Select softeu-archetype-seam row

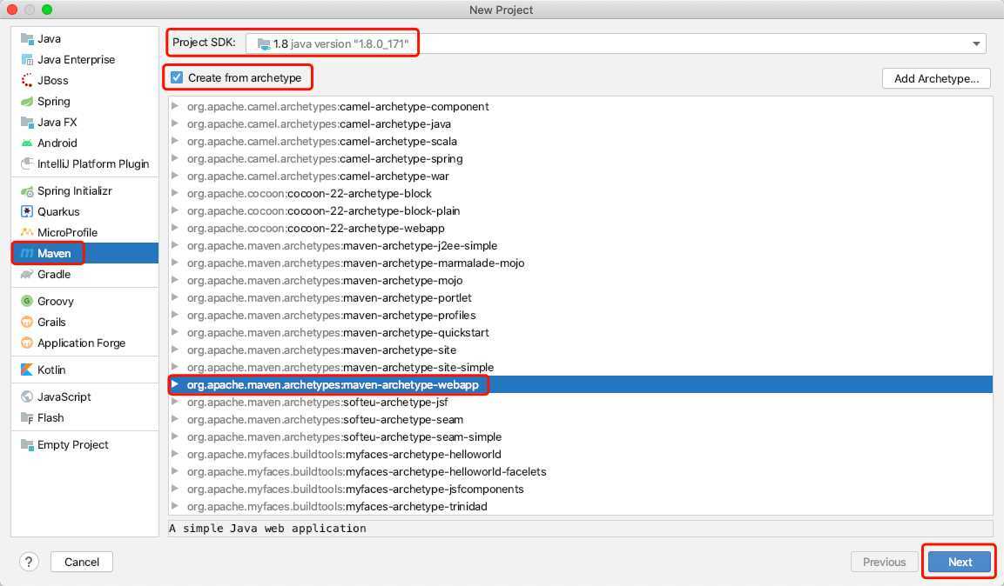tap(581, 419)
